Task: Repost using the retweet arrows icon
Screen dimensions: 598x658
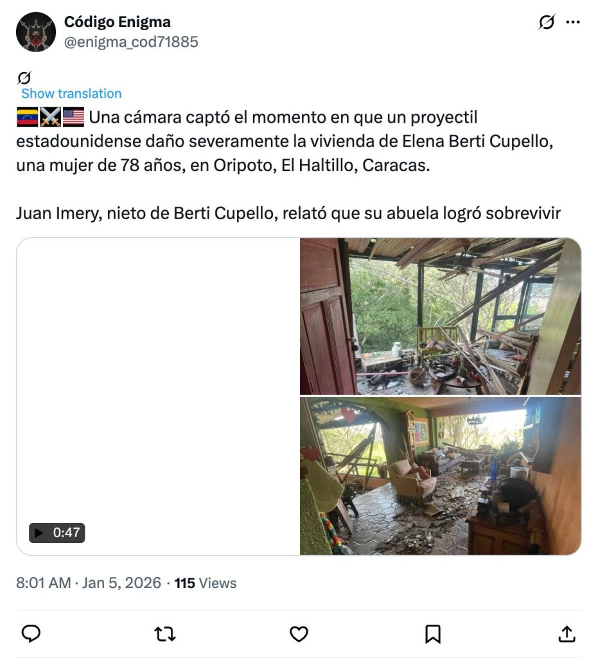Action: point(165,634)
